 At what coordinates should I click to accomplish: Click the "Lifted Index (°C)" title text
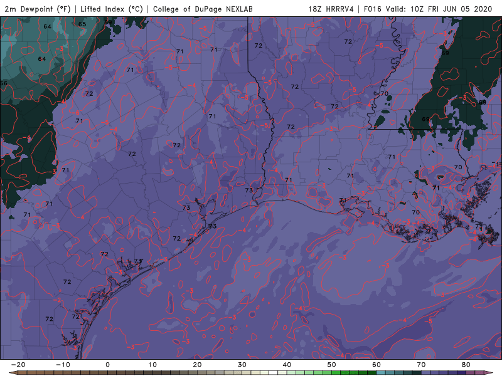(x=112, y=9)
